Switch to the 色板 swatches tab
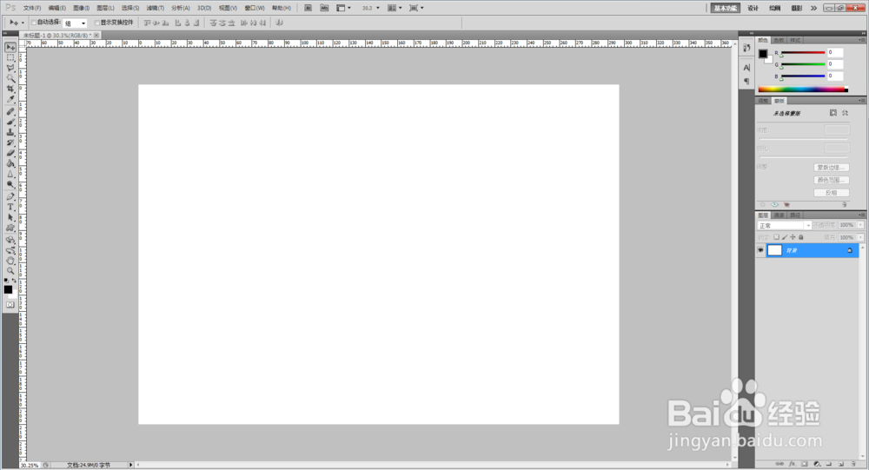869x470 pixels. (x=779, y=40)
